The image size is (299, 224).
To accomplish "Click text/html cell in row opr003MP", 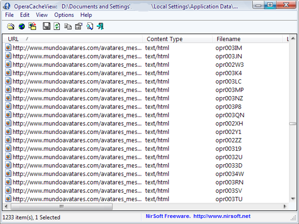I will (157, 90).
